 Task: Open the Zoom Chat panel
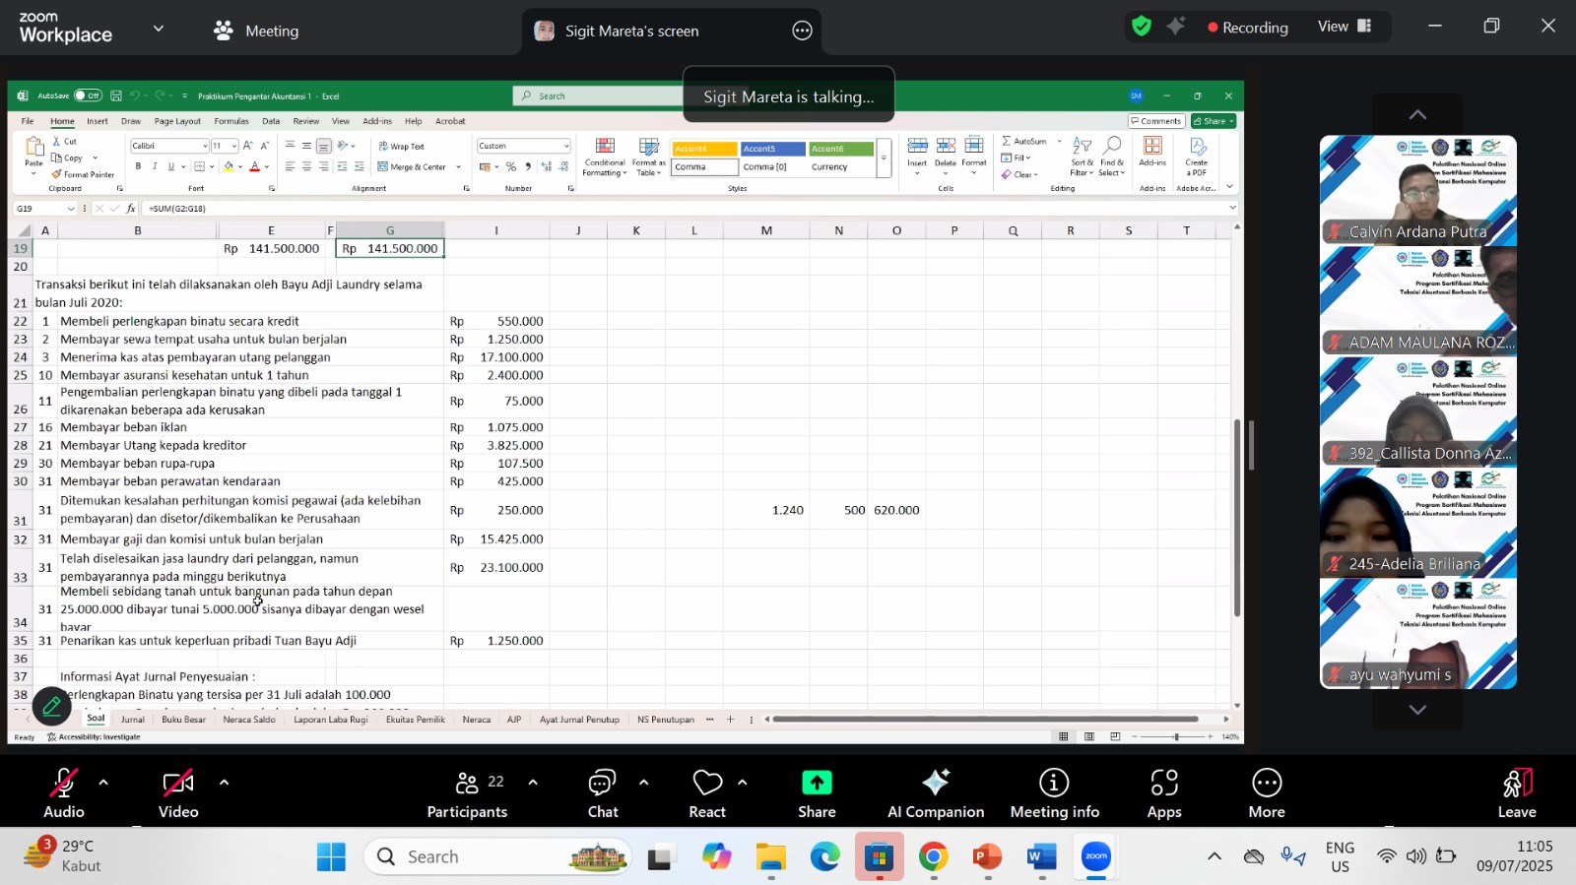point(602,793)
